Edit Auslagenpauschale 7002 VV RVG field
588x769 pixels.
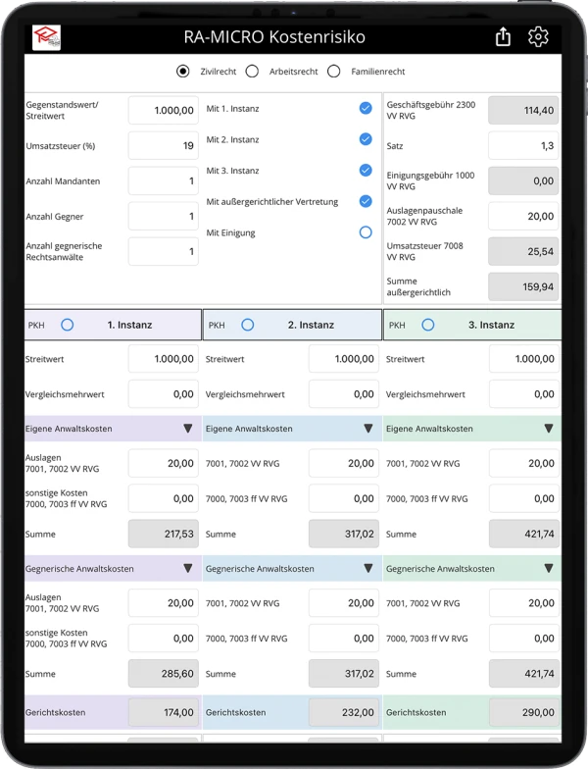[x=523, y=216]
